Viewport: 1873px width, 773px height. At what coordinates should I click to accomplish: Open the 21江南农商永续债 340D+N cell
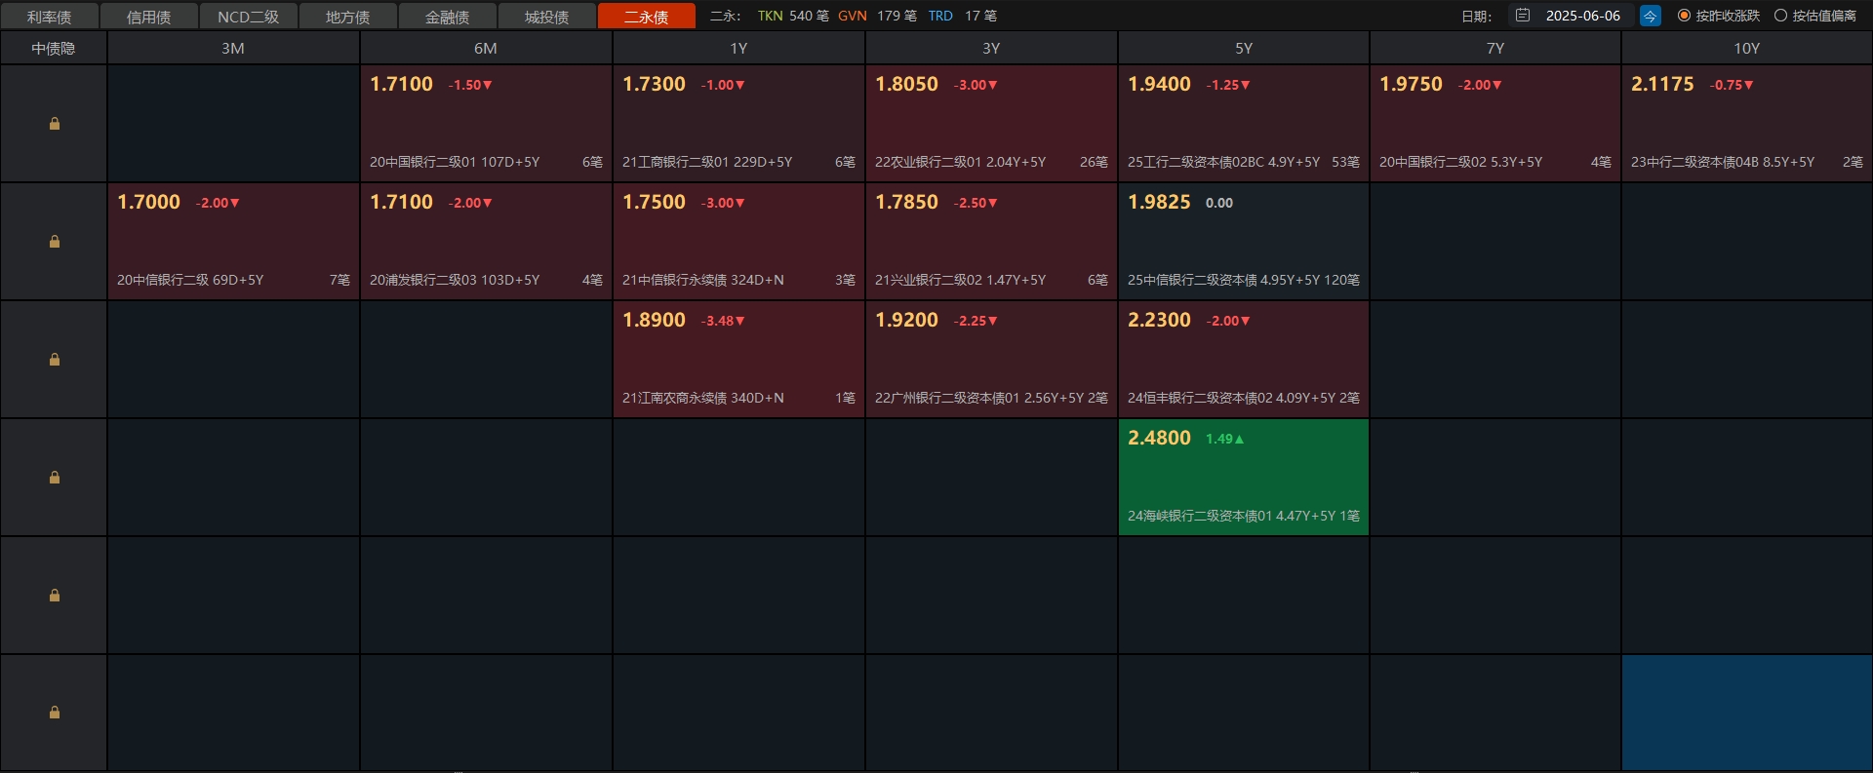click(738, 359)
